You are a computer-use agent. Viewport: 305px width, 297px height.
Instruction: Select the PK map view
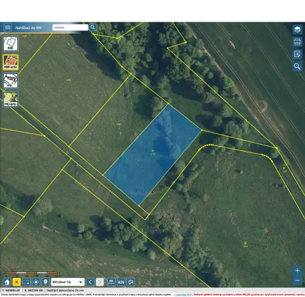(10, 81)
